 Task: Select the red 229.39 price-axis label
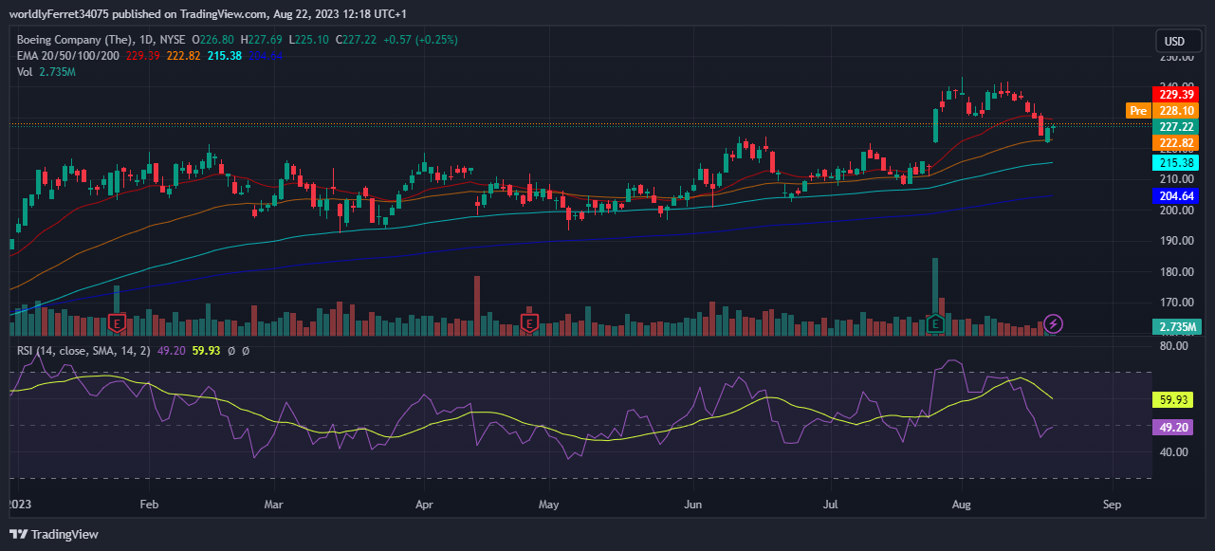[x=1176, y=95]
